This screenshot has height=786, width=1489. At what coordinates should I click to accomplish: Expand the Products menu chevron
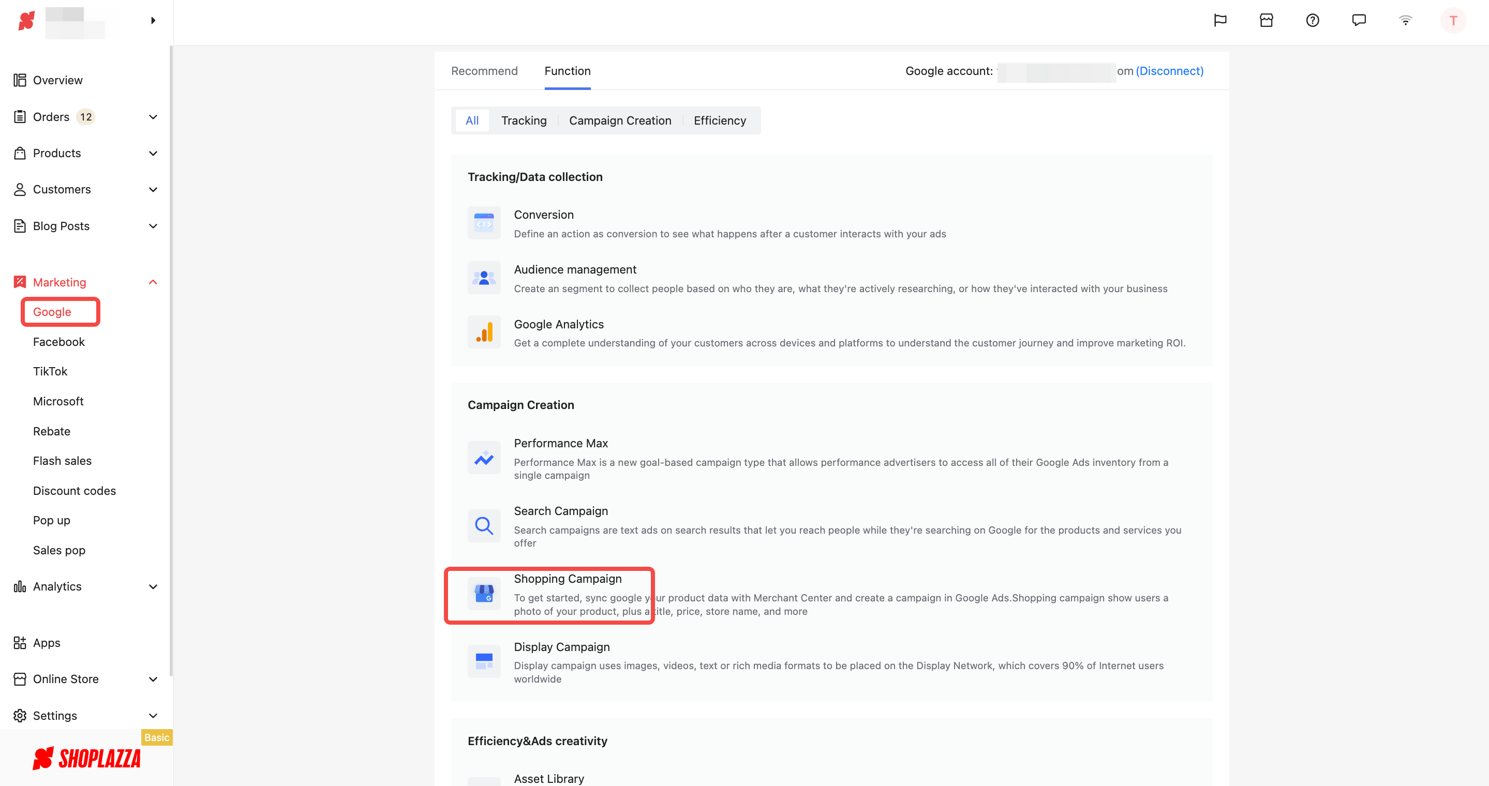point(153,153)
